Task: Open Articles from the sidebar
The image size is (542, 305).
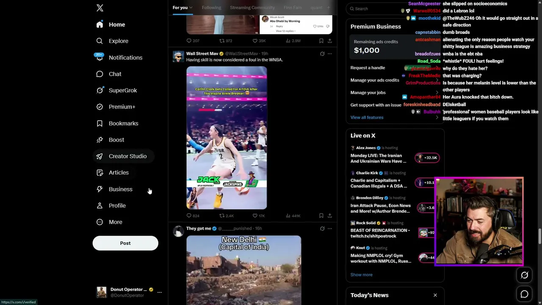Action: (x=112, y=173)
